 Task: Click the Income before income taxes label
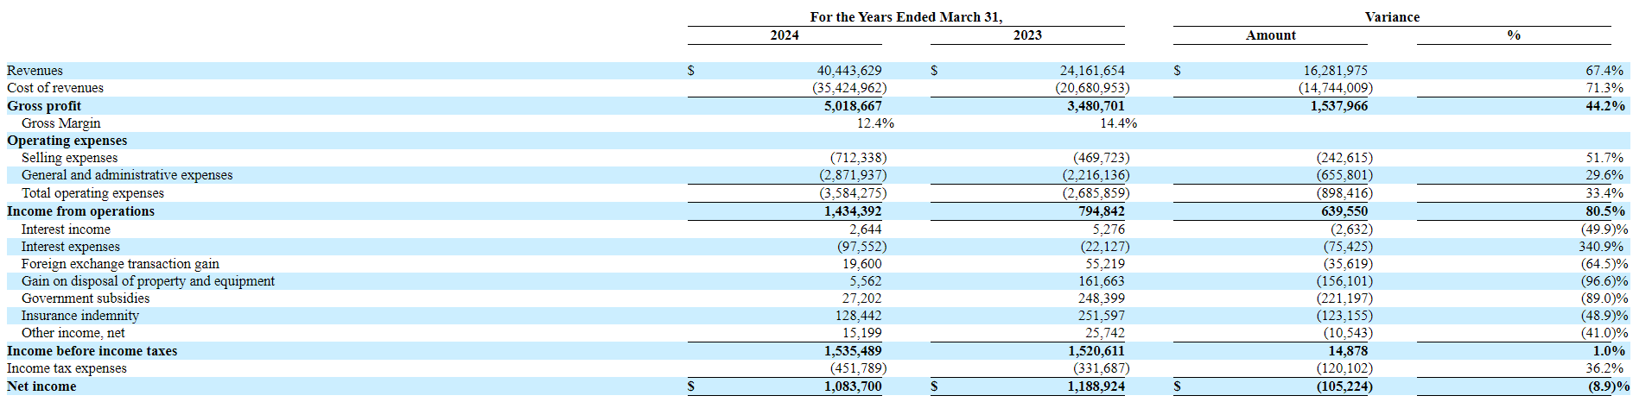(x=92, y=351)
